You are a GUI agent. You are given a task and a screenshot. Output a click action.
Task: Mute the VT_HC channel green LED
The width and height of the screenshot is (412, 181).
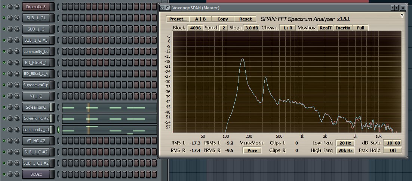point(4,96)
